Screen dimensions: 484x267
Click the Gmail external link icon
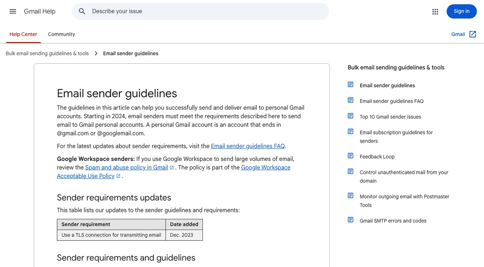(x=473, y=34)
